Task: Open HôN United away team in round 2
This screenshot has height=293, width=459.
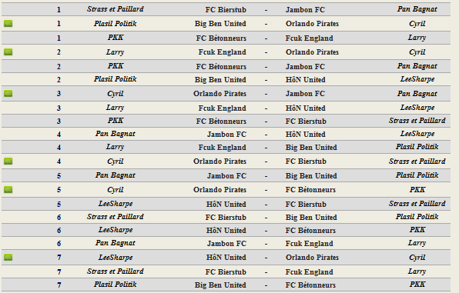Action: click(x=305, y=79)
